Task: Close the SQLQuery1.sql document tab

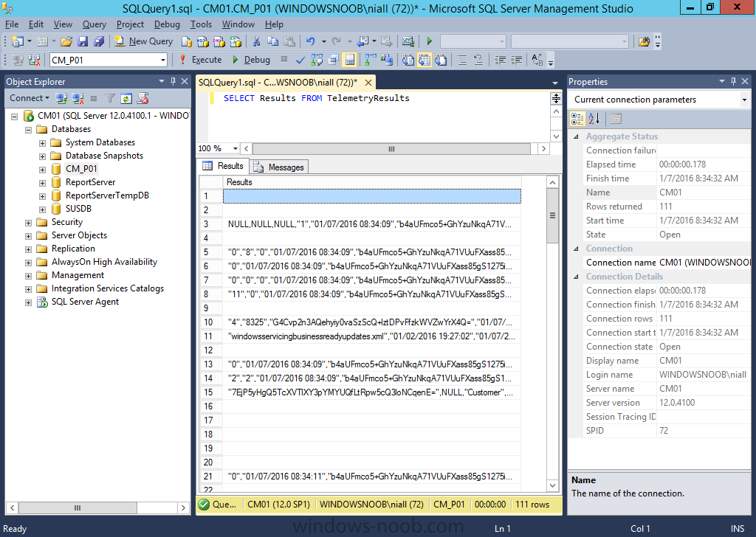Action: click(368, 83)
